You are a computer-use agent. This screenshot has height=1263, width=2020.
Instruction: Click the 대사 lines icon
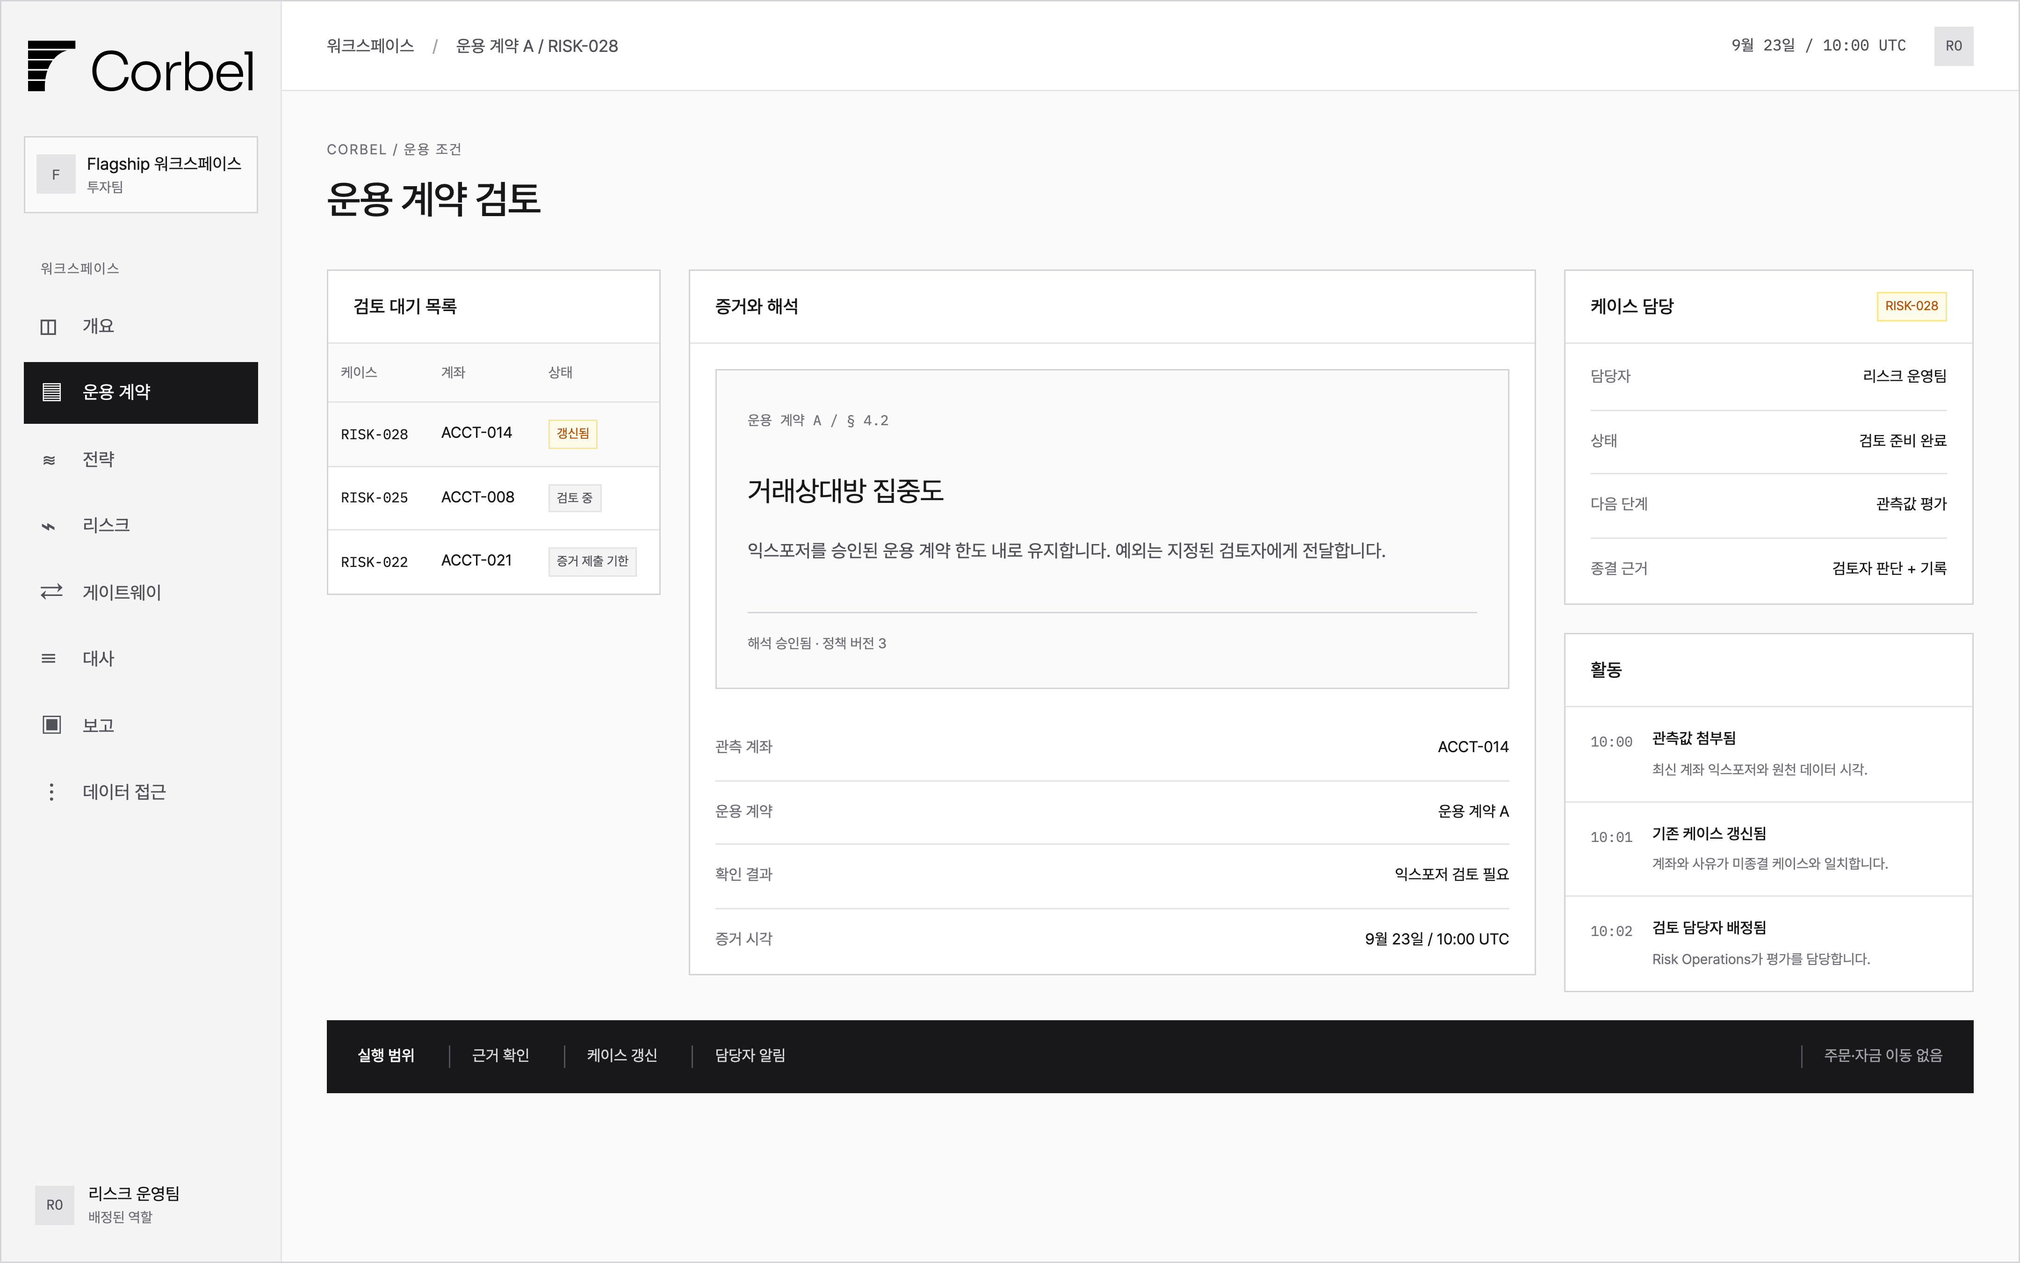49,658
